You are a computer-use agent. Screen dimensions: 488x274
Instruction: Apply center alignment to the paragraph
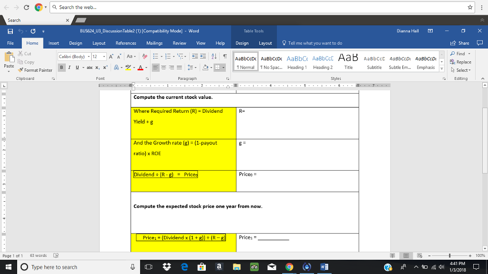[x=163, y=67]
